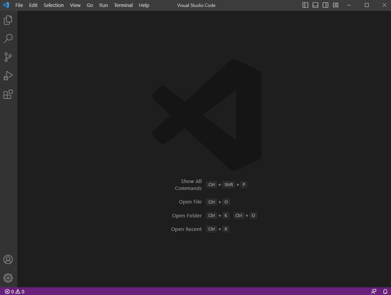Click the feedback icon in status bar
The image size is (391, 295).
(374, 292)
